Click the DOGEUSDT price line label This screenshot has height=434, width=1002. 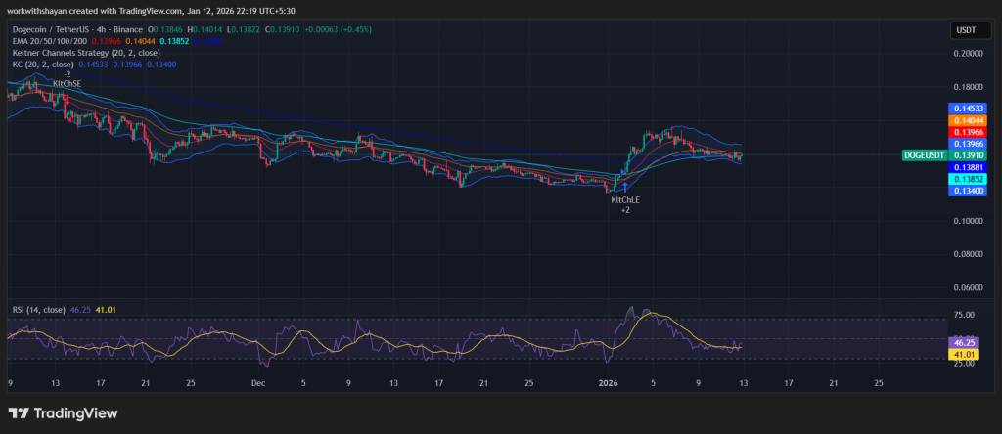coord(925,155)
